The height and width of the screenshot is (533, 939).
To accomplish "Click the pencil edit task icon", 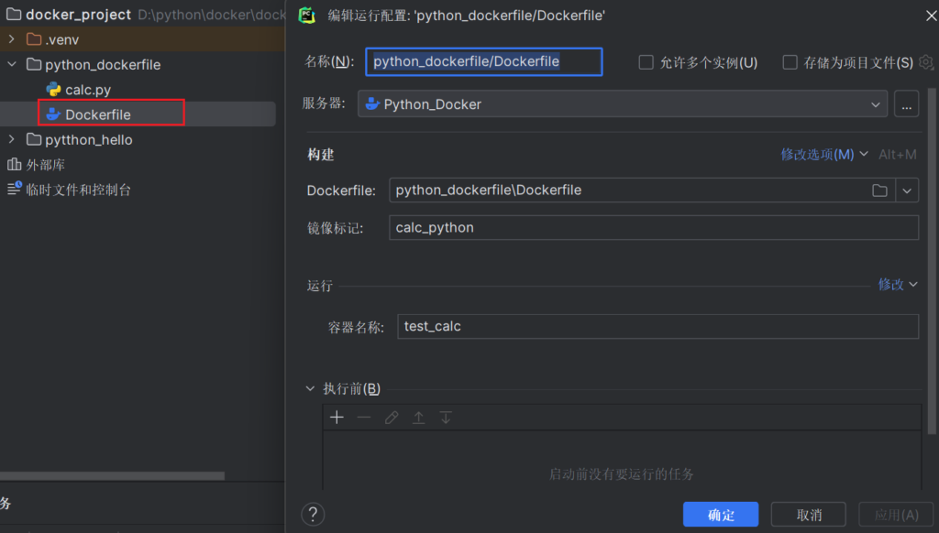I will pos(392,418).
